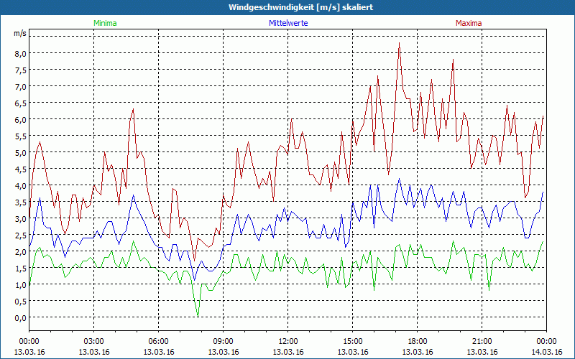Click the green Minima dip touching zero
Image resolution: width=575 pixels, height=359 pixels.
click(198, 316)
